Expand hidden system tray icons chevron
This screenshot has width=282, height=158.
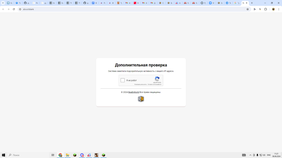coord(250,155)
